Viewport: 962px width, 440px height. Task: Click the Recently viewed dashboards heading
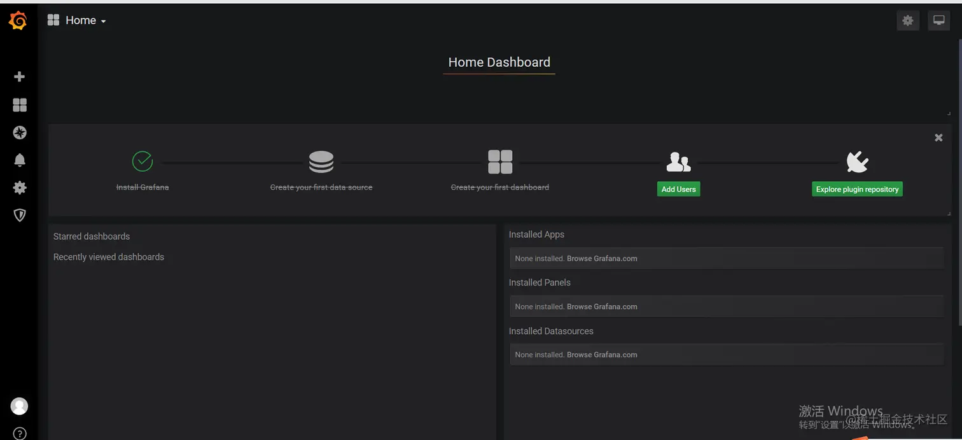109,257
